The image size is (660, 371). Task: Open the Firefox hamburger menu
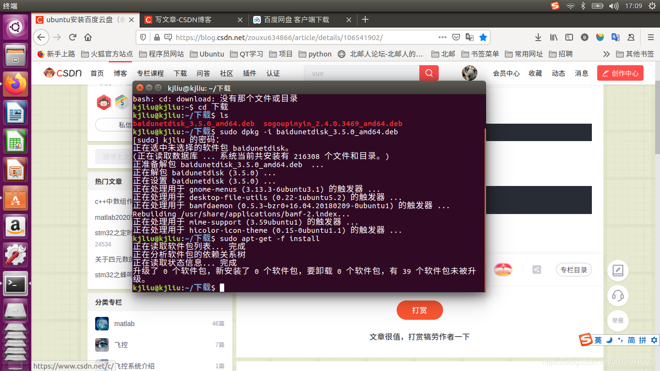[650, 37]
